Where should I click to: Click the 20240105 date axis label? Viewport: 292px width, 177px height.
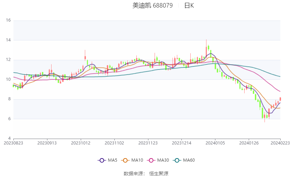coord(215,143)
